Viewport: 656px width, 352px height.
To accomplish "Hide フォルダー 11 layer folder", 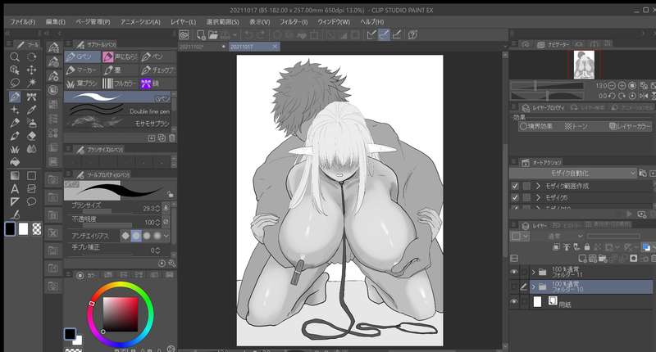I will (514, 272).
